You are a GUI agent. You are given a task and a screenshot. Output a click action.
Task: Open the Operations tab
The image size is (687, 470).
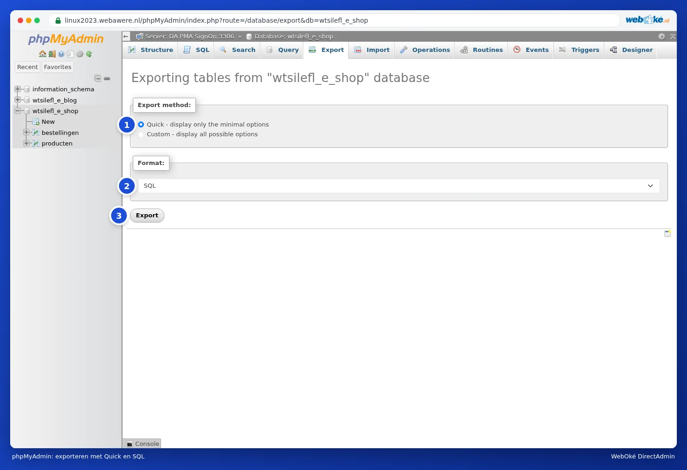[x=425, y=50]
